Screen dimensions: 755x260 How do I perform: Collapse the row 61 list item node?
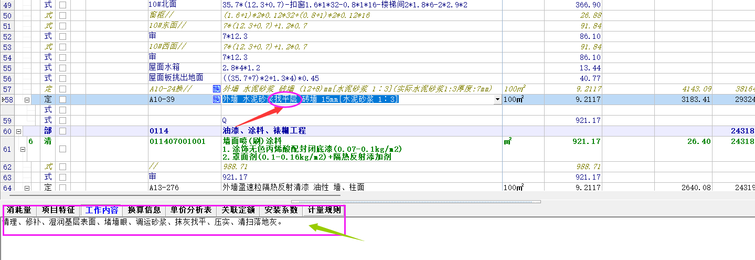click(22, 149)
